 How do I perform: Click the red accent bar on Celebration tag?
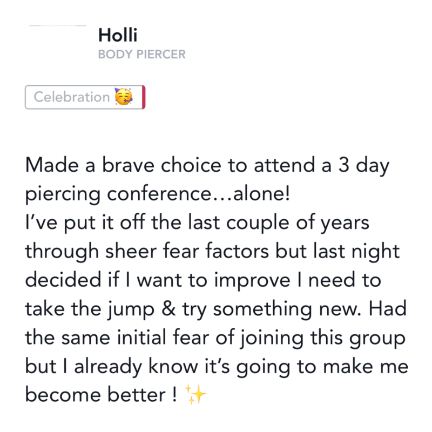[x=143, y=97]
